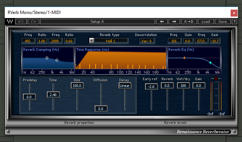Viewport: 242px width, 142px height.
Task: Toggle the Decay Linear switch
Action: [x=125, y=85]
